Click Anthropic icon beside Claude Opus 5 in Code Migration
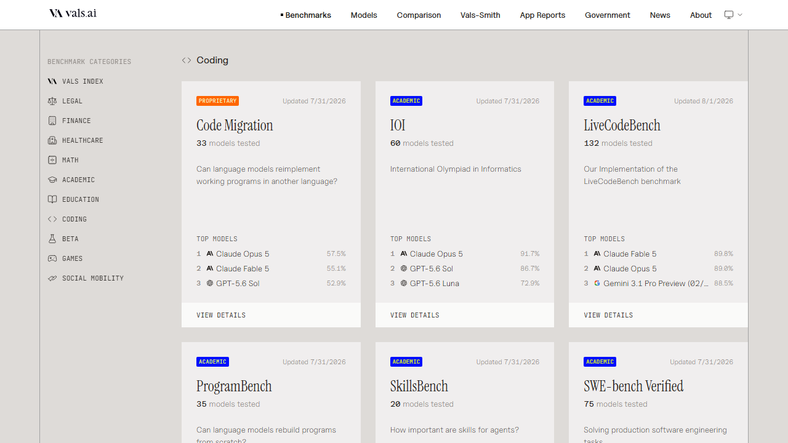This screenshot has width=788, height=443. coord(210,253)
